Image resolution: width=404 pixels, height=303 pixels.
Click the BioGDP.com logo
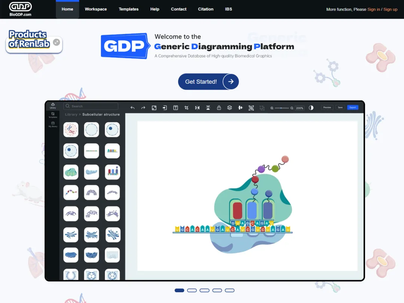pyautogui.click(x=20, y=9)
